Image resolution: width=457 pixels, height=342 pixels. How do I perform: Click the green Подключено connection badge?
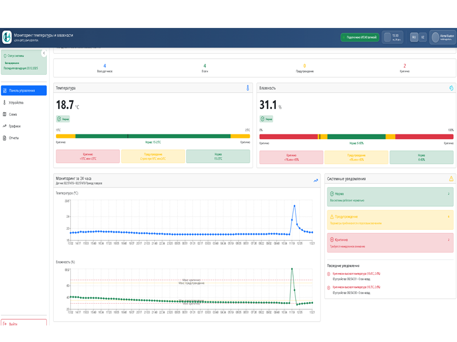coord(360,37)
